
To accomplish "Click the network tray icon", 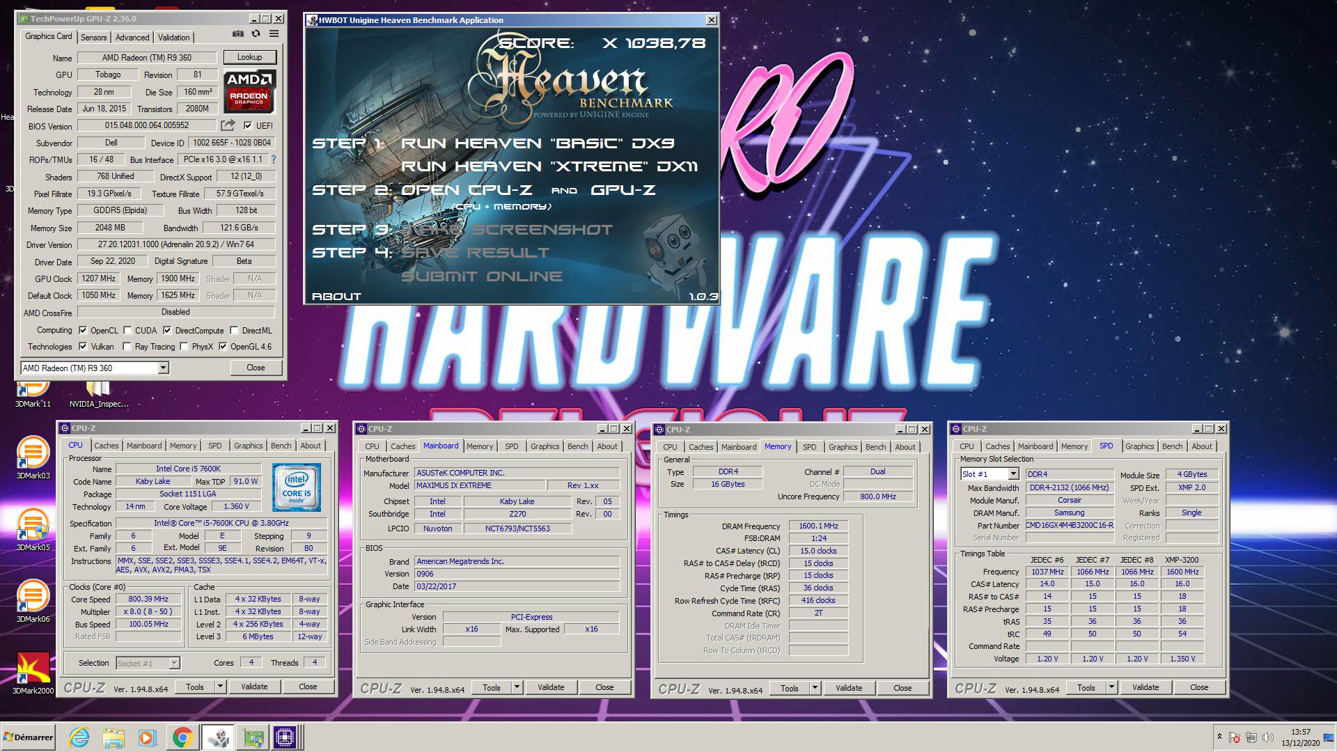I will 1251,737.
